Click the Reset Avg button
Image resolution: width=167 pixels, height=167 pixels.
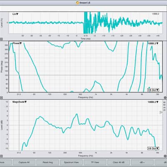pyautogui.click(x=48, y=162)
